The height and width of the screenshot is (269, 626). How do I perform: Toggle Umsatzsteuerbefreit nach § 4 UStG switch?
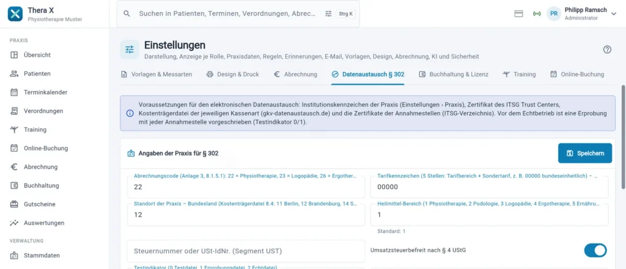(x=595, y=250)
